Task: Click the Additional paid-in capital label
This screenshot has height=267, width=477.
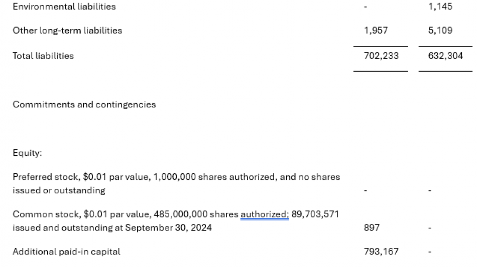Action: [66, 252]
